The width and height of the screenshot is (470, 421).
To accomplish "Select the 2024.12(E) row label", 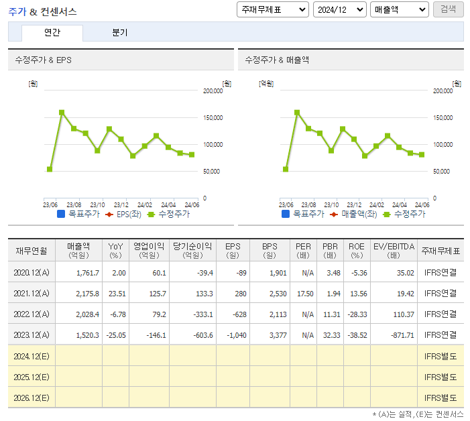I will 32,356.
